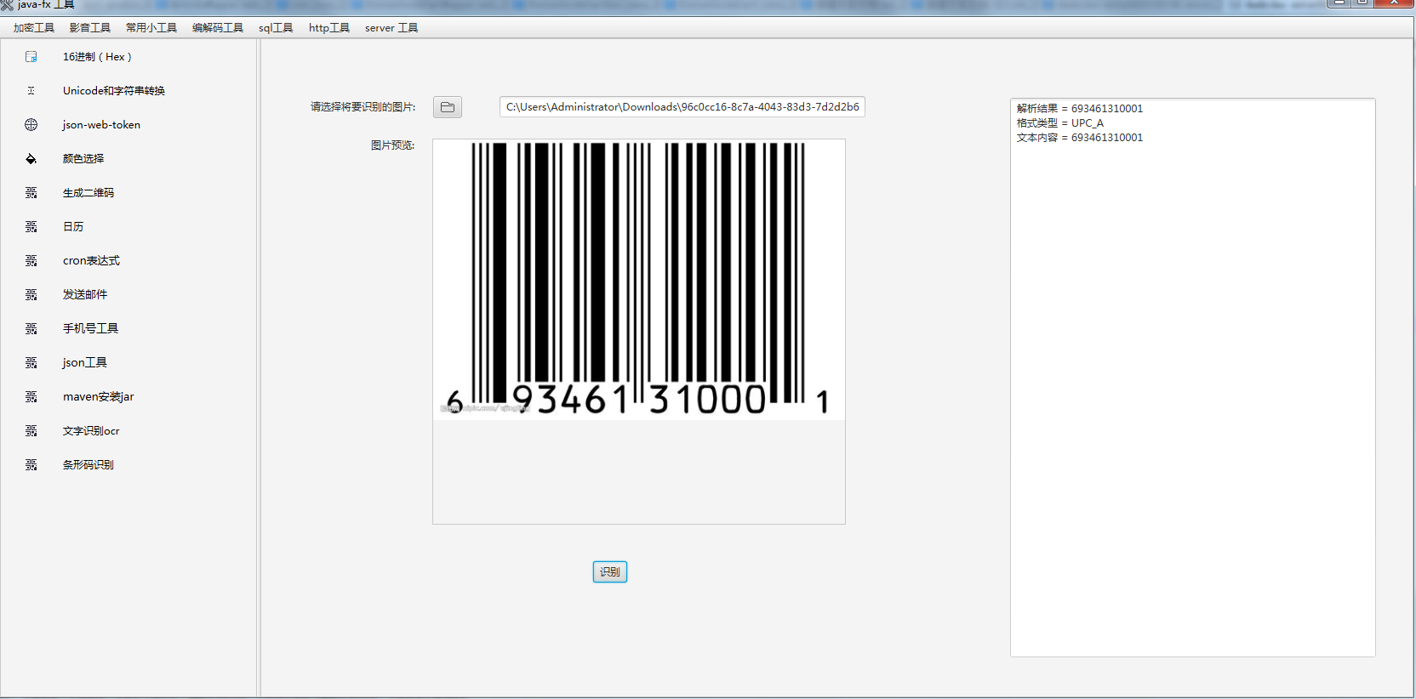Image resolution: width=1416 pixels, height=699 pixels.
Task: Open the server 工具 menu
Action: click(x=391, y=28)
